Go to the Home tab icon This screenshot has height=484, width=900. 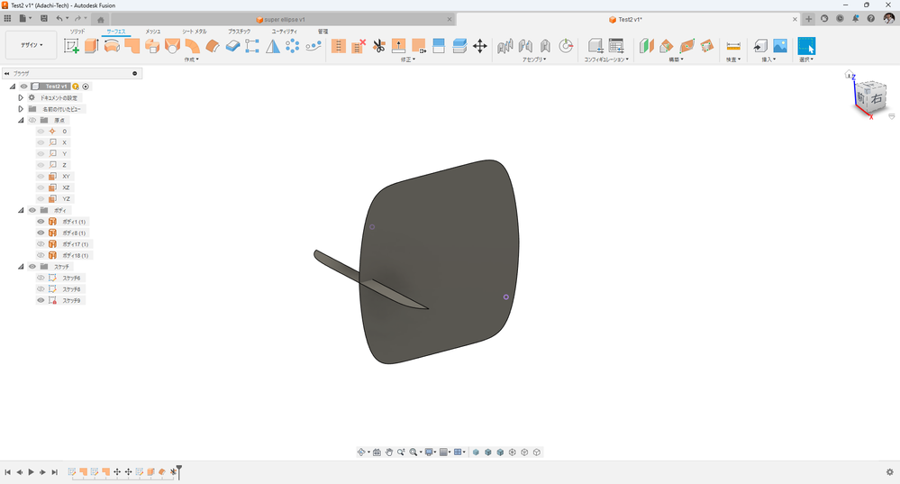click(100, 20)
